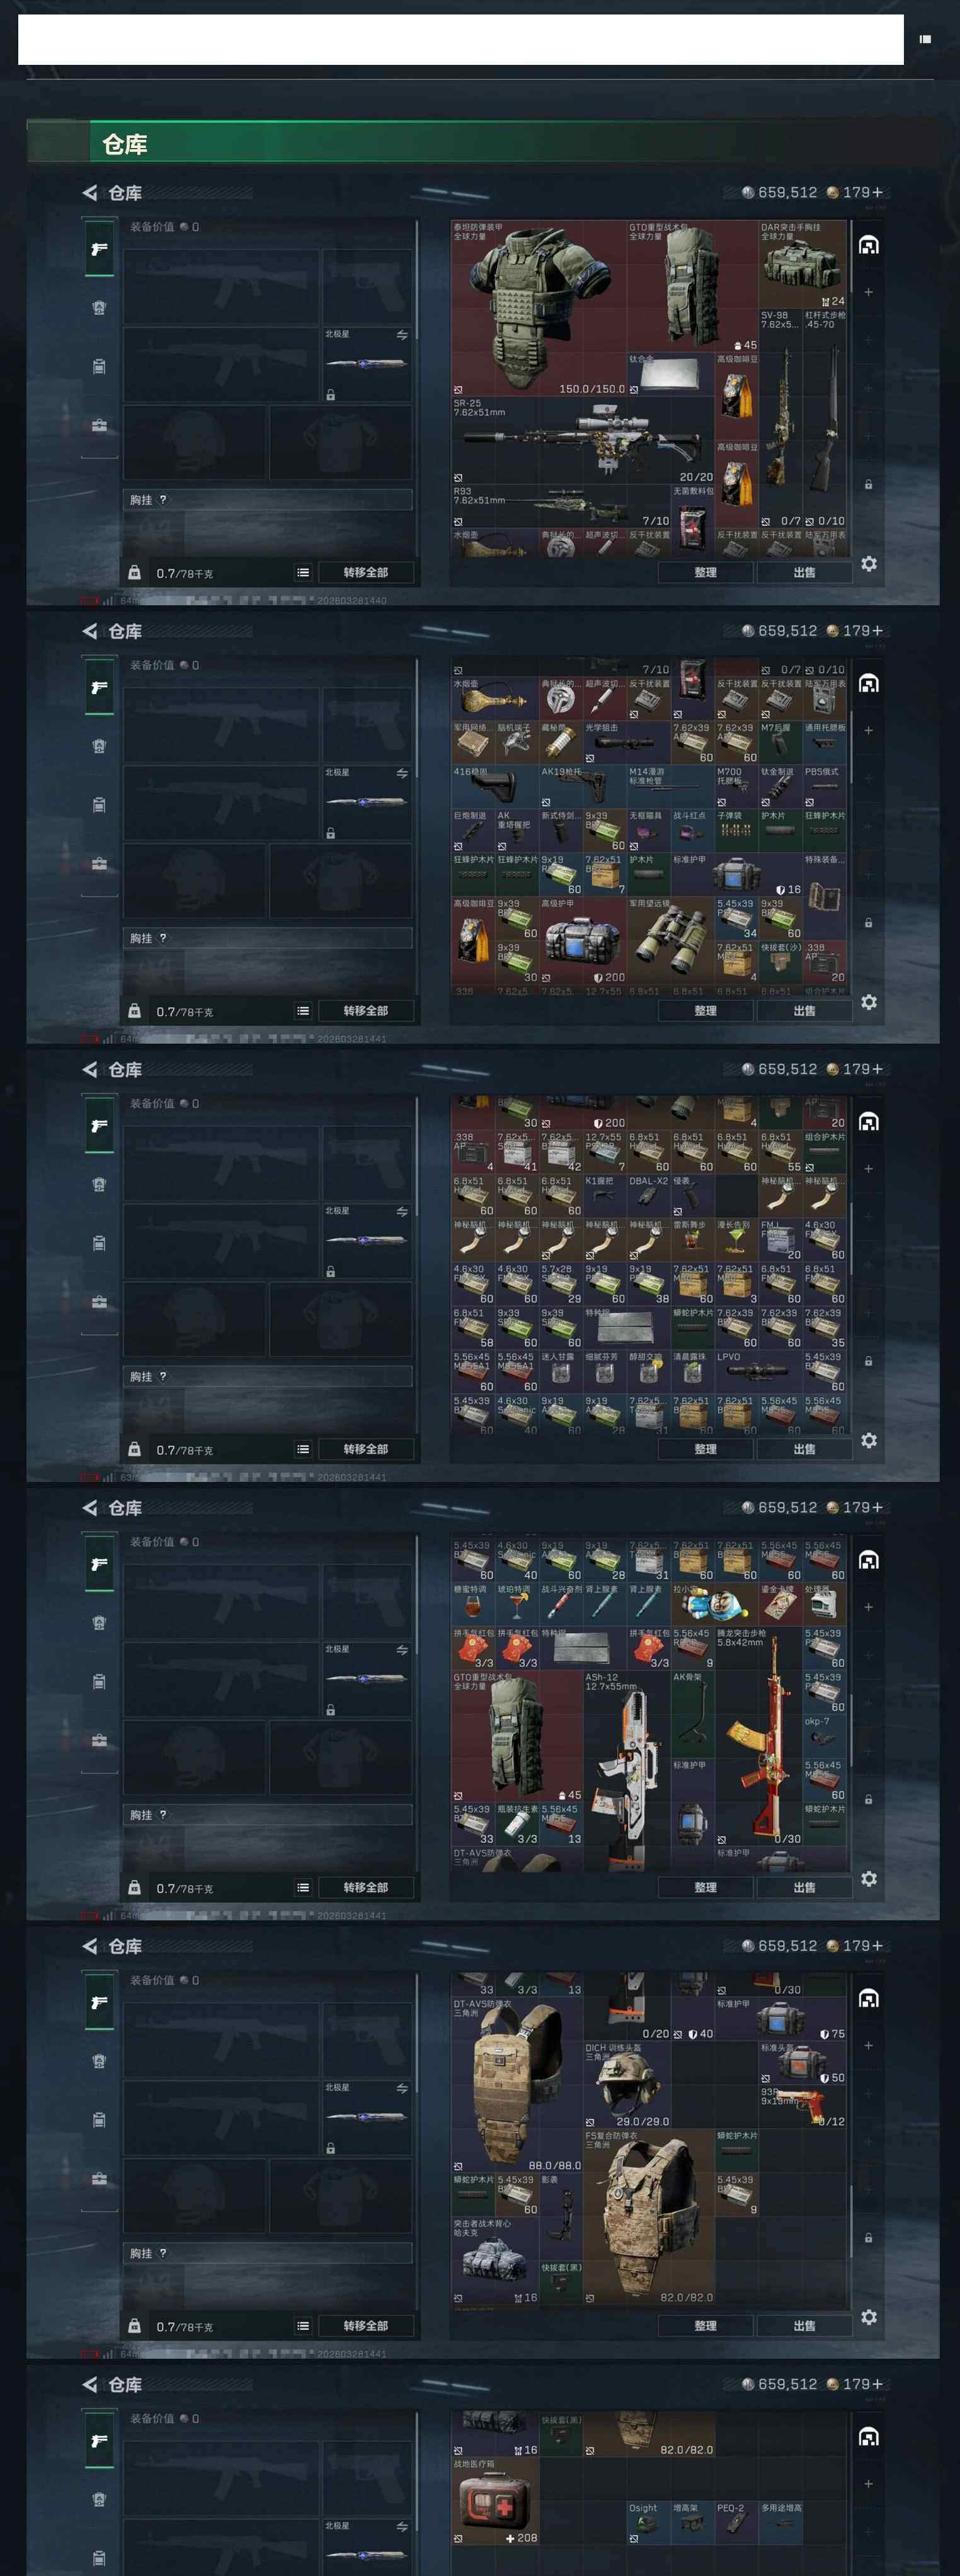960x2576 pixels.
Task: Select the red 腾龙突击步枪 5.8x42mm rifle
Action: [759, 1737]
